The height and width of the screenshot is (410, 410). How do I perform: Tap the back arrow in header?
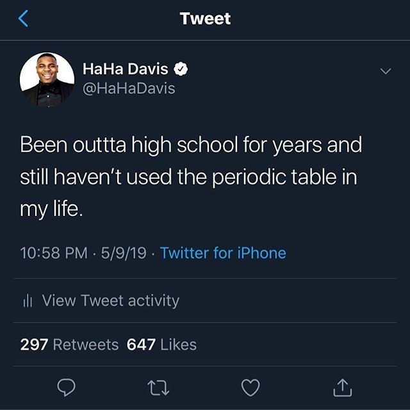click(x=23, y=19)
